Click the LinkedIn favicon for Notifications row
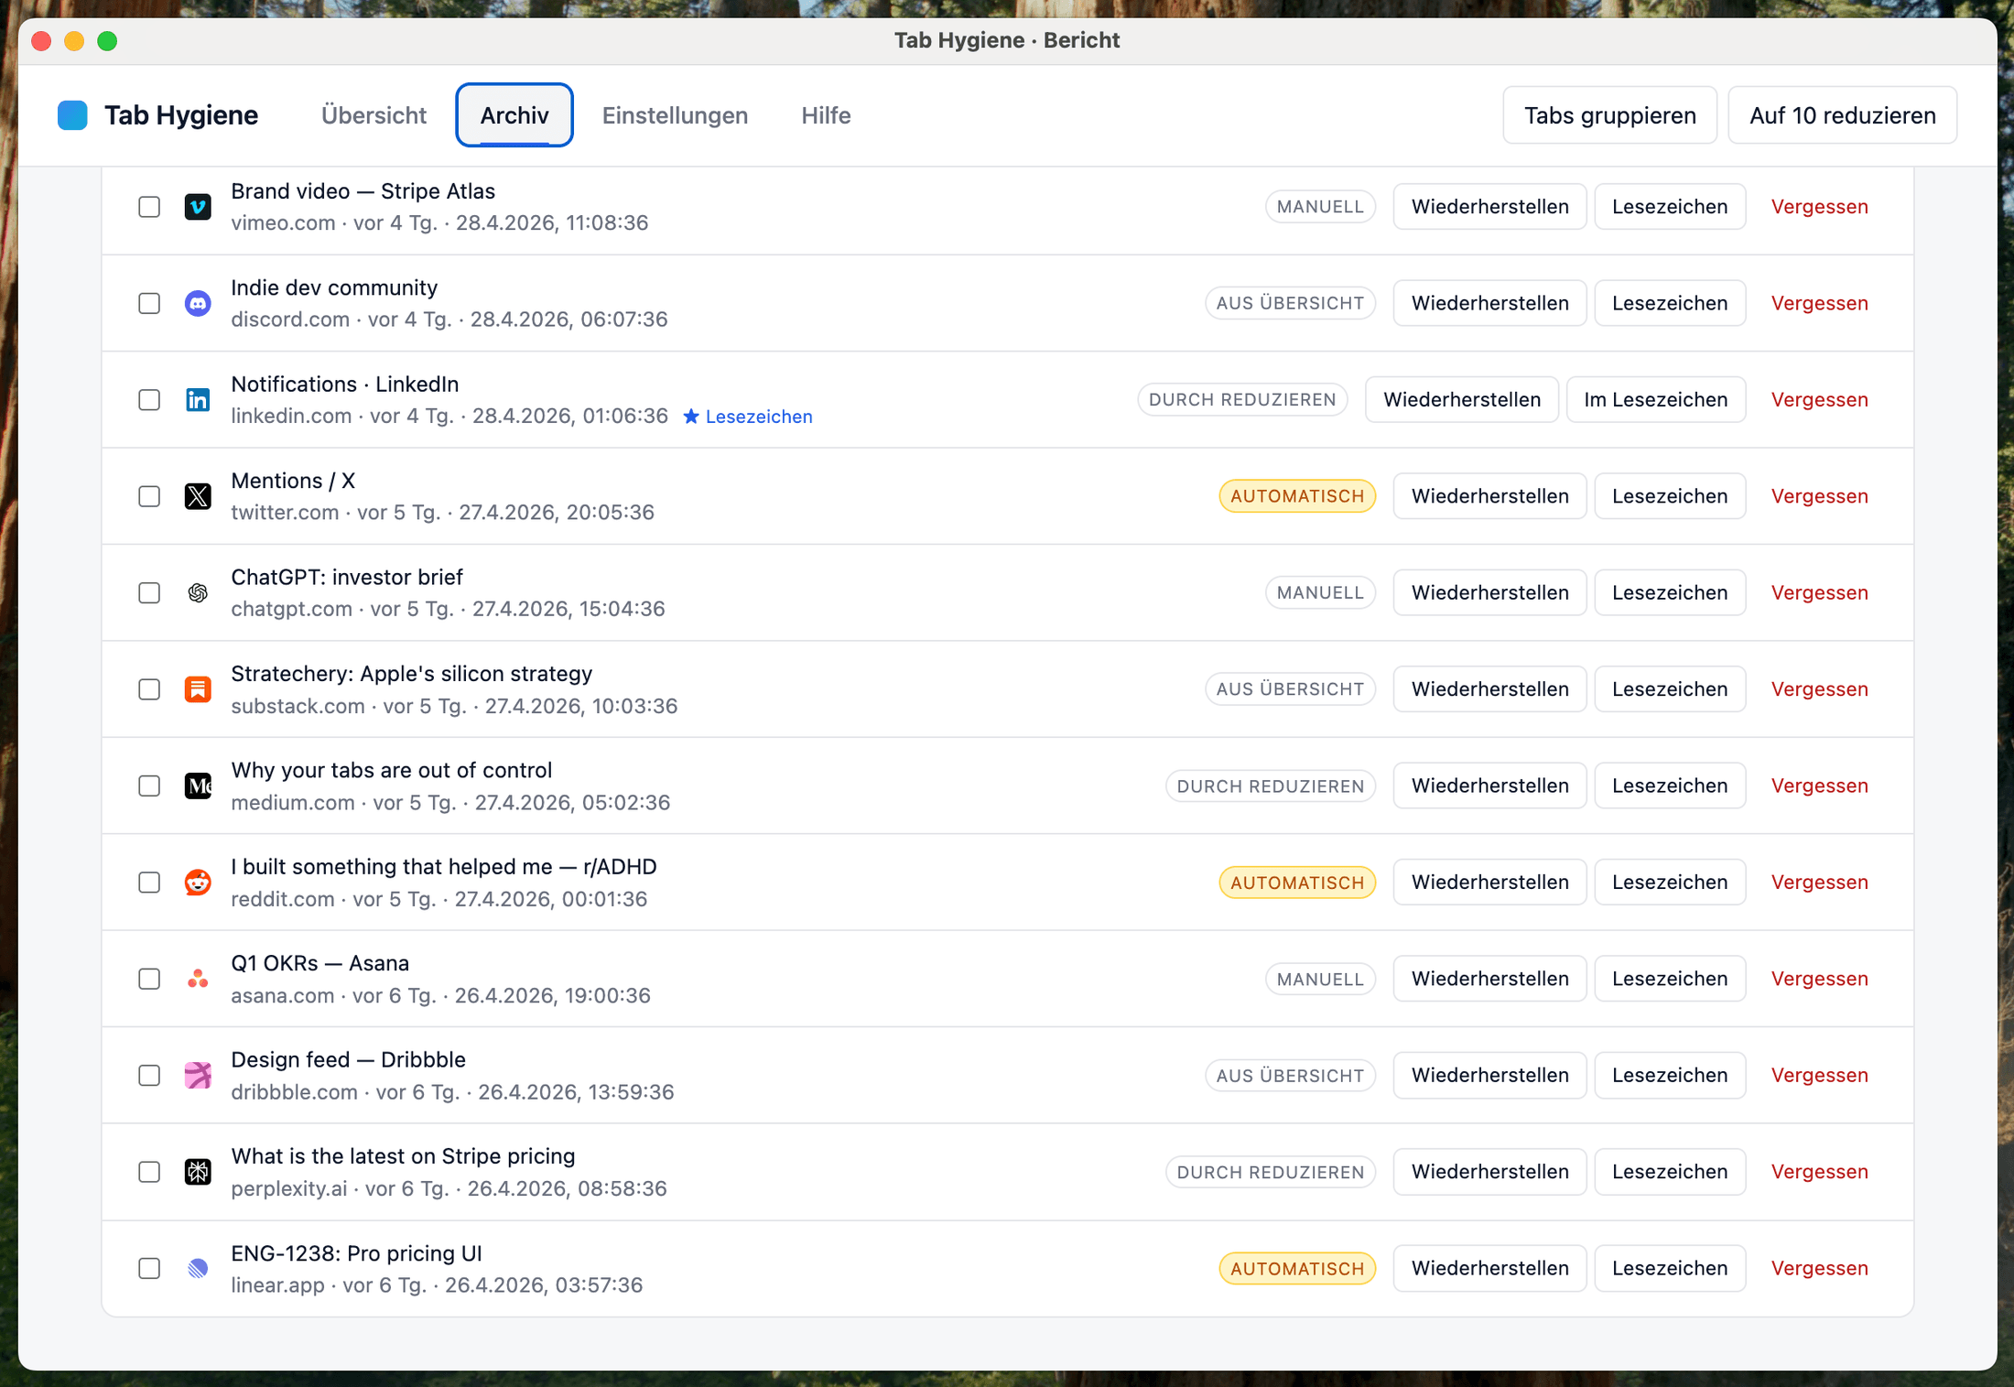The height and width of the screenshot is (1387, 2014). 198,400
